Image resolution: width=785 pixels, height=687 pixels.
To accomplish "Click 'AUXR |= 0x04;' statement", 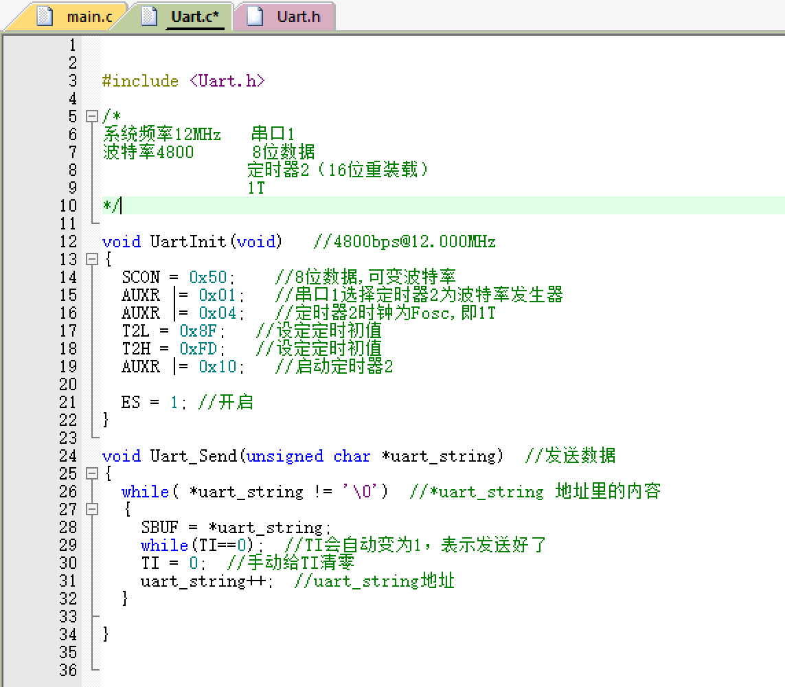I will tap(183, 313).
